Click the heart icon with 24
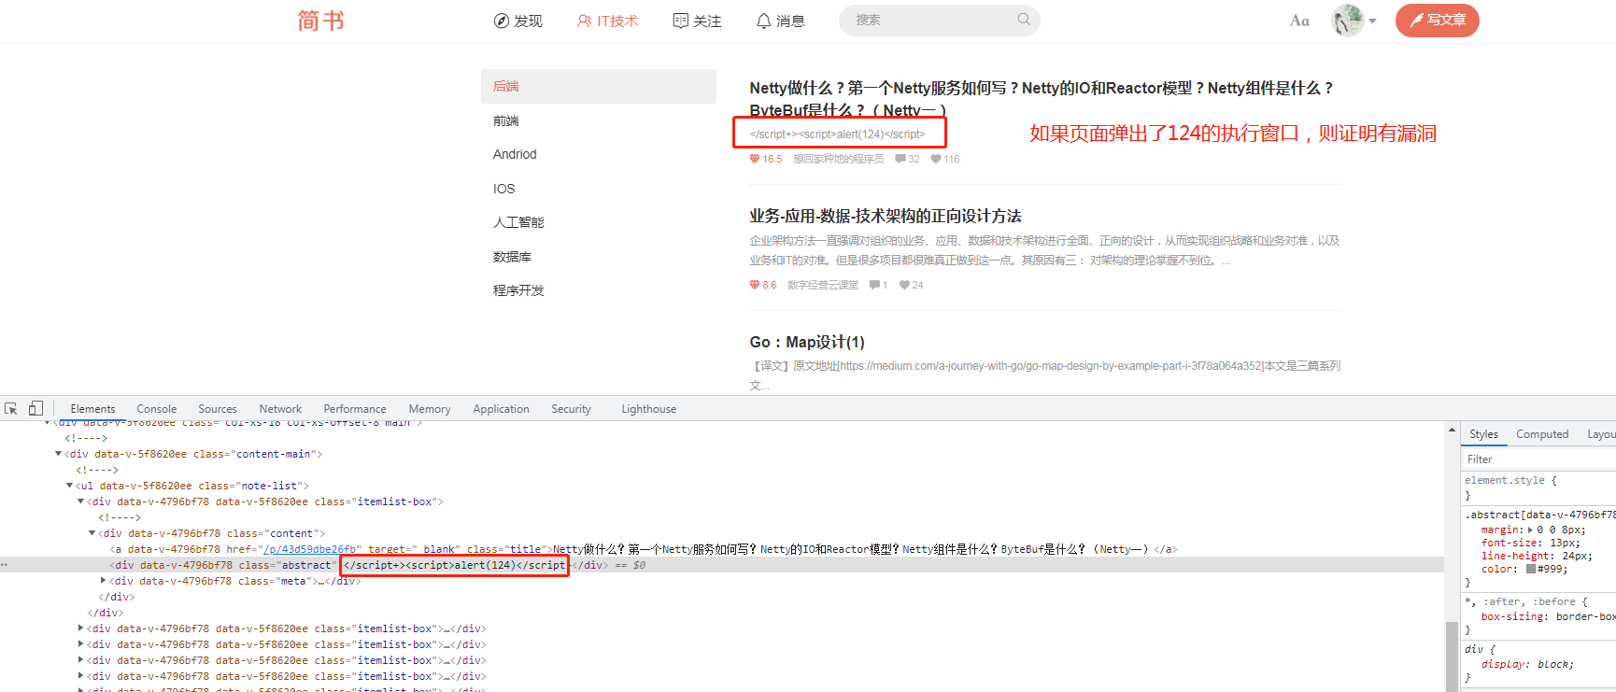 pos(904,285)
